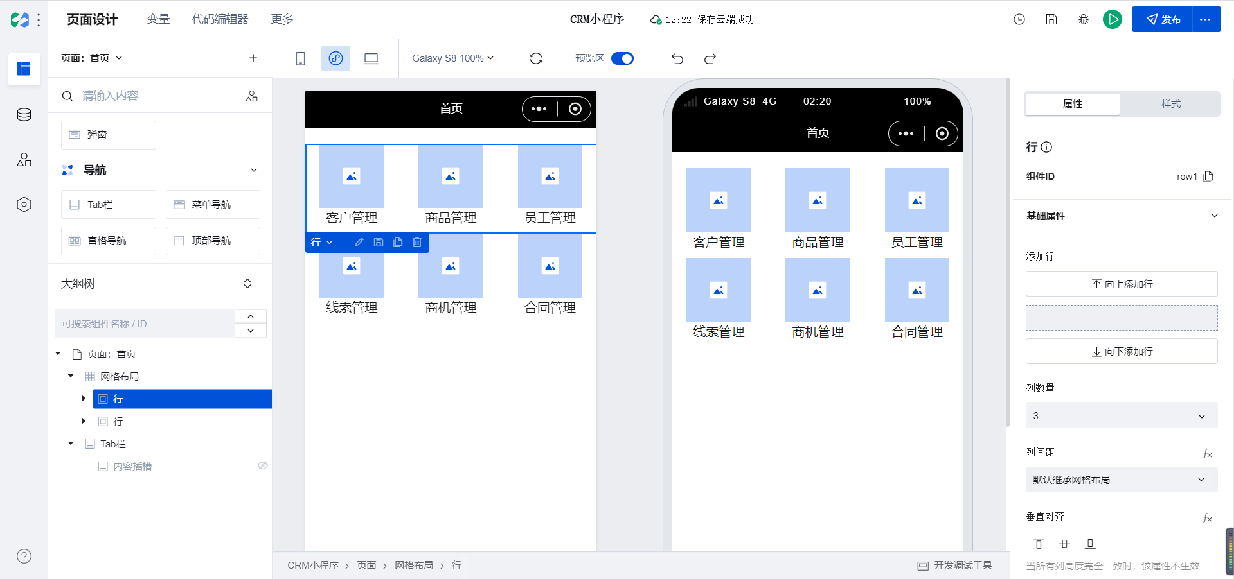
Task: Open the Galaxy S8 100% device dropdown
Action: [x=453, y=58]
